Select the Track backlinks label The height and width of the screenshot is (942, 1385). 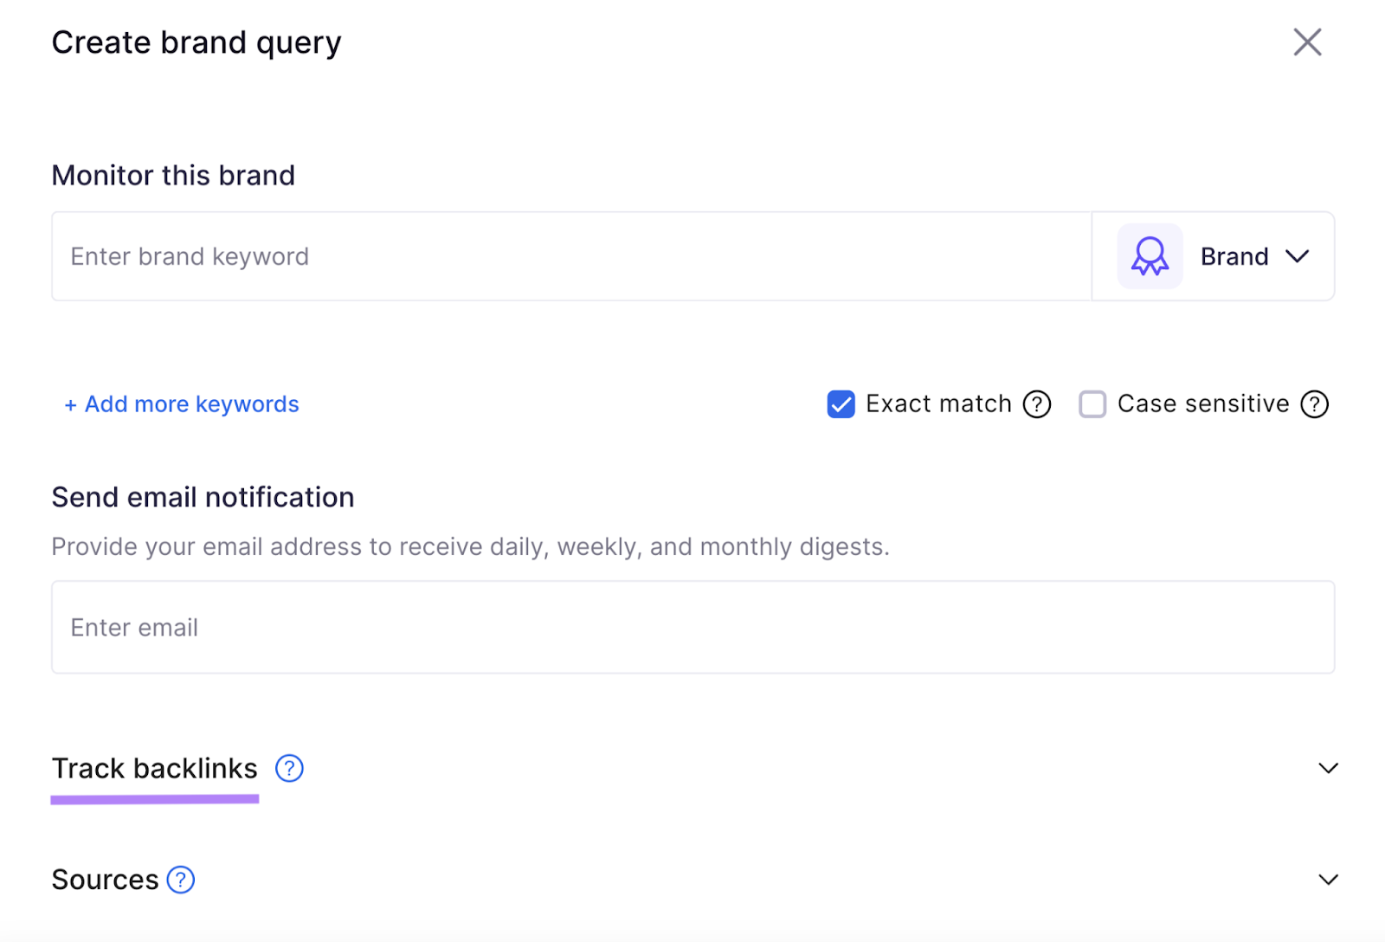154,768
